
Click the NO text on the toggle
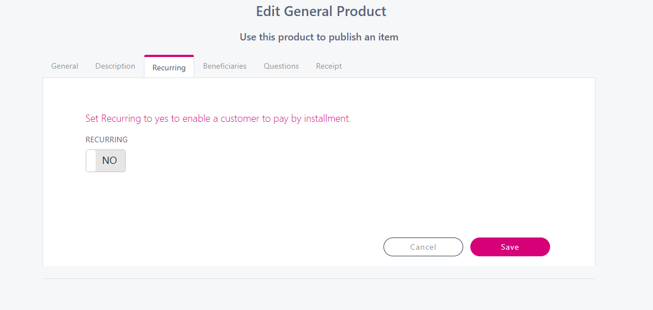(x=110, y=161)
